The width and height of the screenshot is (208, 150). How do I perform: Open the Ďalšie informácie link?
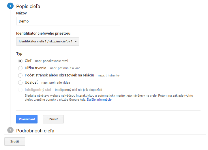(99, 100)
